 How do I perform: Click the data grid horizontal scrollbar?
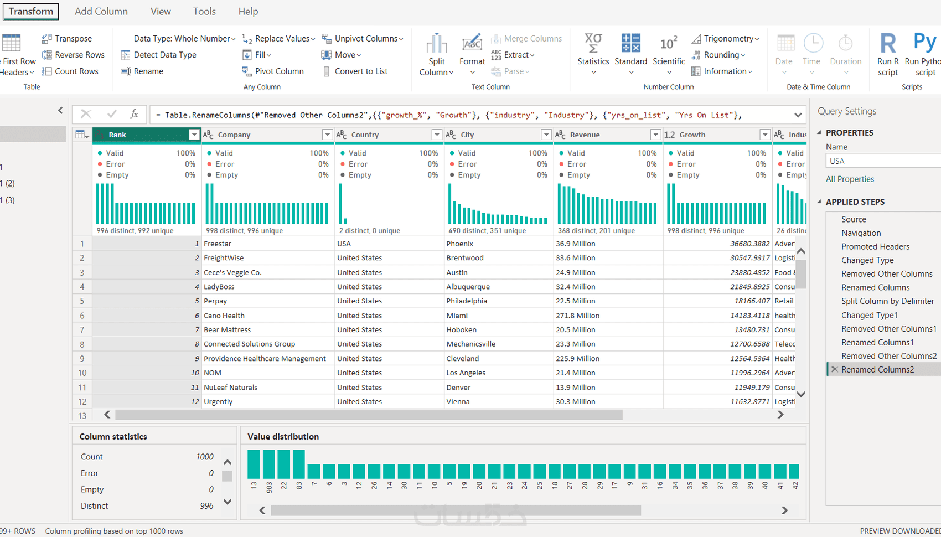pyautogui.click(x=368, y=415)
